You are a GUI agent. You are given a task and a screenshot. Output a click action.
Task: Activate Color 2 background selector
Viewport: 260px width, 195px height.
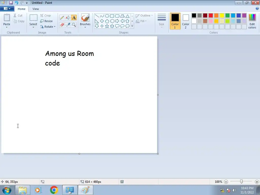coord(186,21)
